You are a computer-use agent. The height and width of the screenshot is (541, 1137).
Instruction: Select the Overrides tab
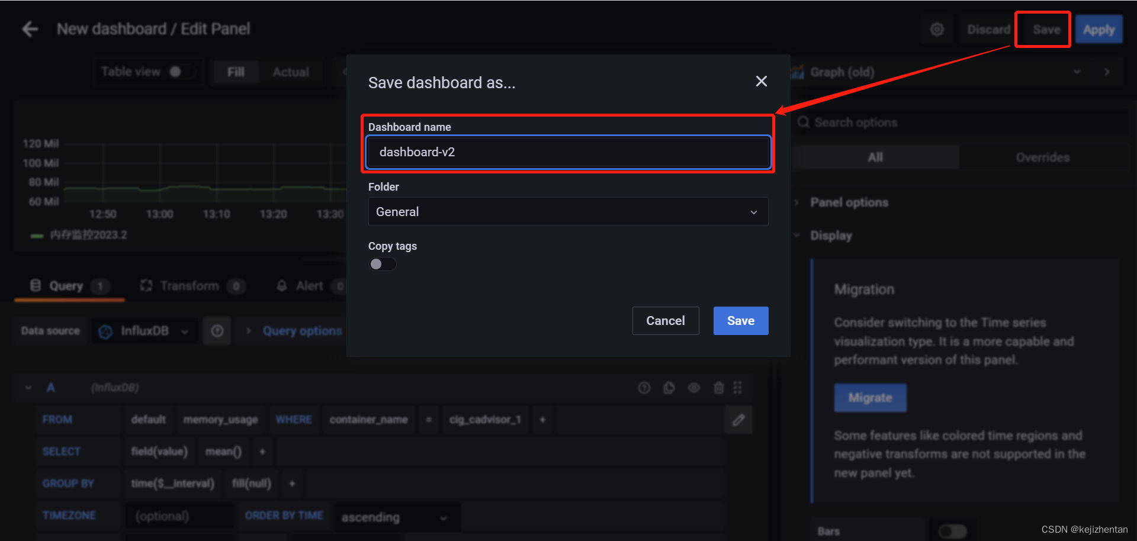[x=1043, y=157]
